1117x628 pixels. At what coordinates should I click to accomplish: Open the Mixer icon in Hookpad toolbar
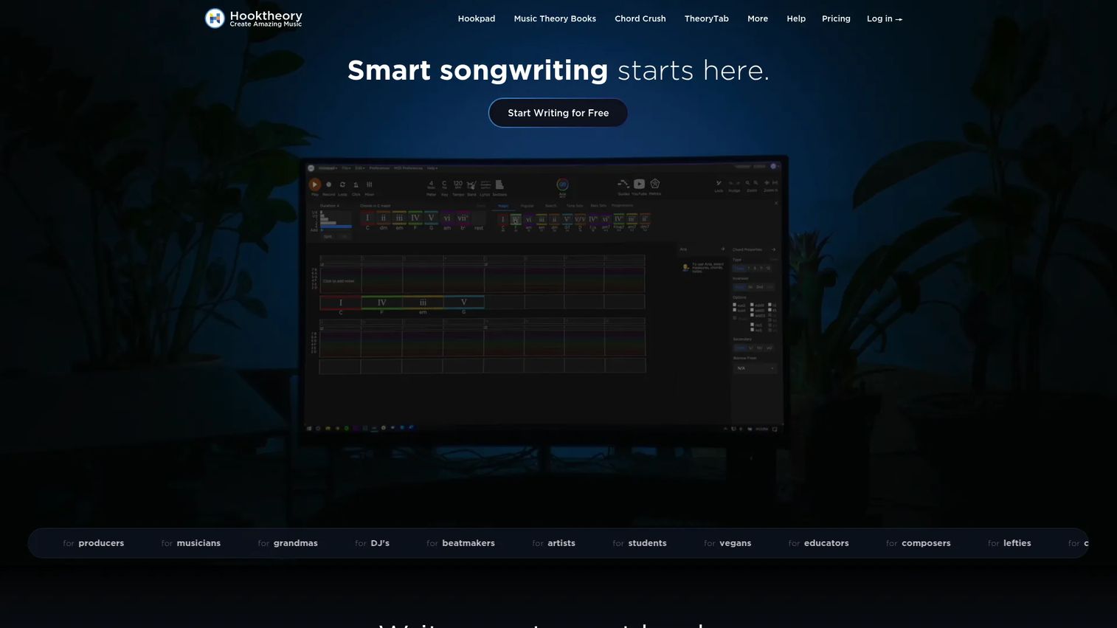tap(370, 184)
